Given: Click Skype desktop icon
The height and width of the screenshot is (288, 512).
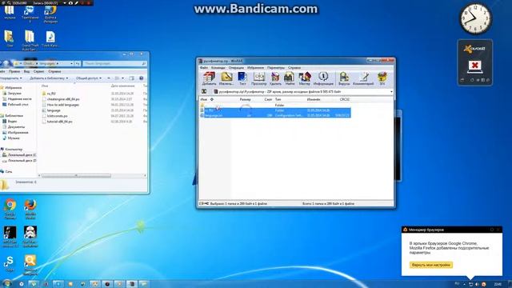Looking at the screenshot, I should click(9, 264).
